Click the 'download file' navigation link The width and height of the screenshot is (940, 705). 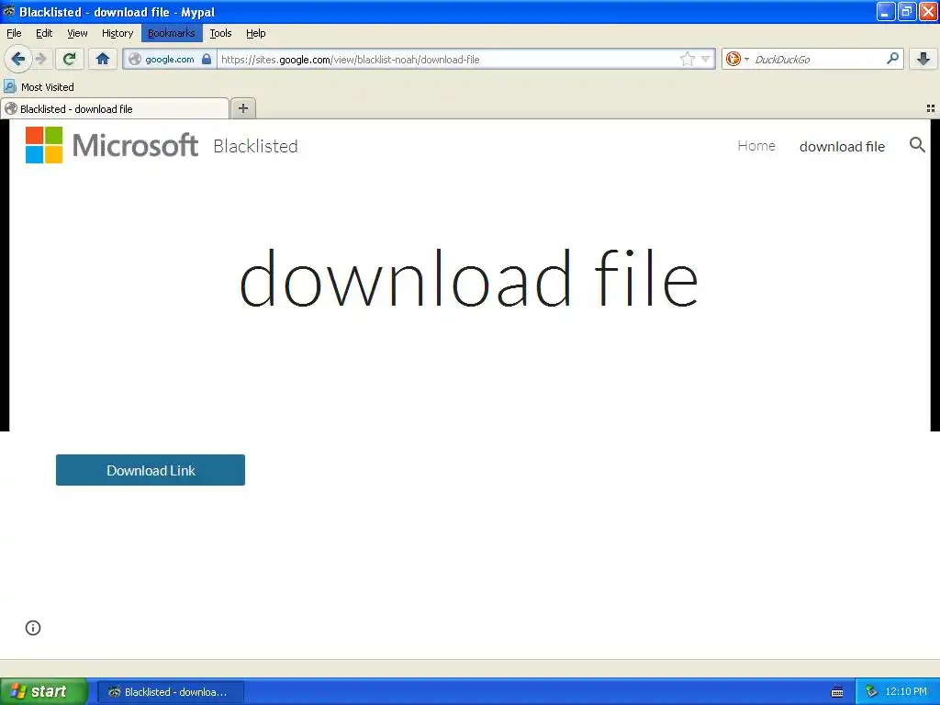pos(842,146)
